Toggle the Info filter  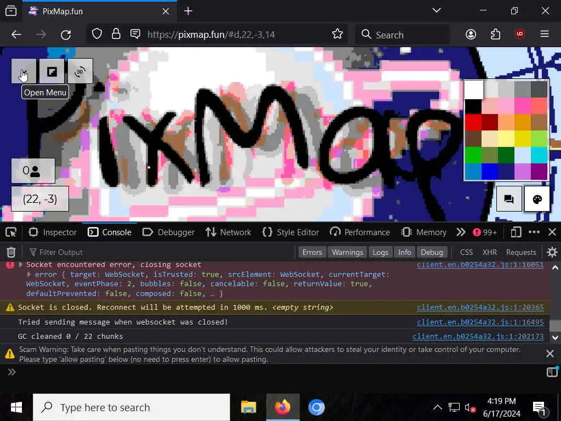(405, 252)
